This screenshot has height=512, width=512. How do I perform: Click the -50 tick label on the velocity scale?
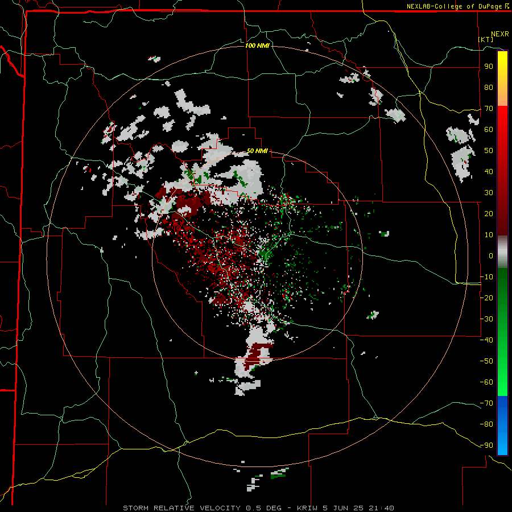tap(486, 361)
